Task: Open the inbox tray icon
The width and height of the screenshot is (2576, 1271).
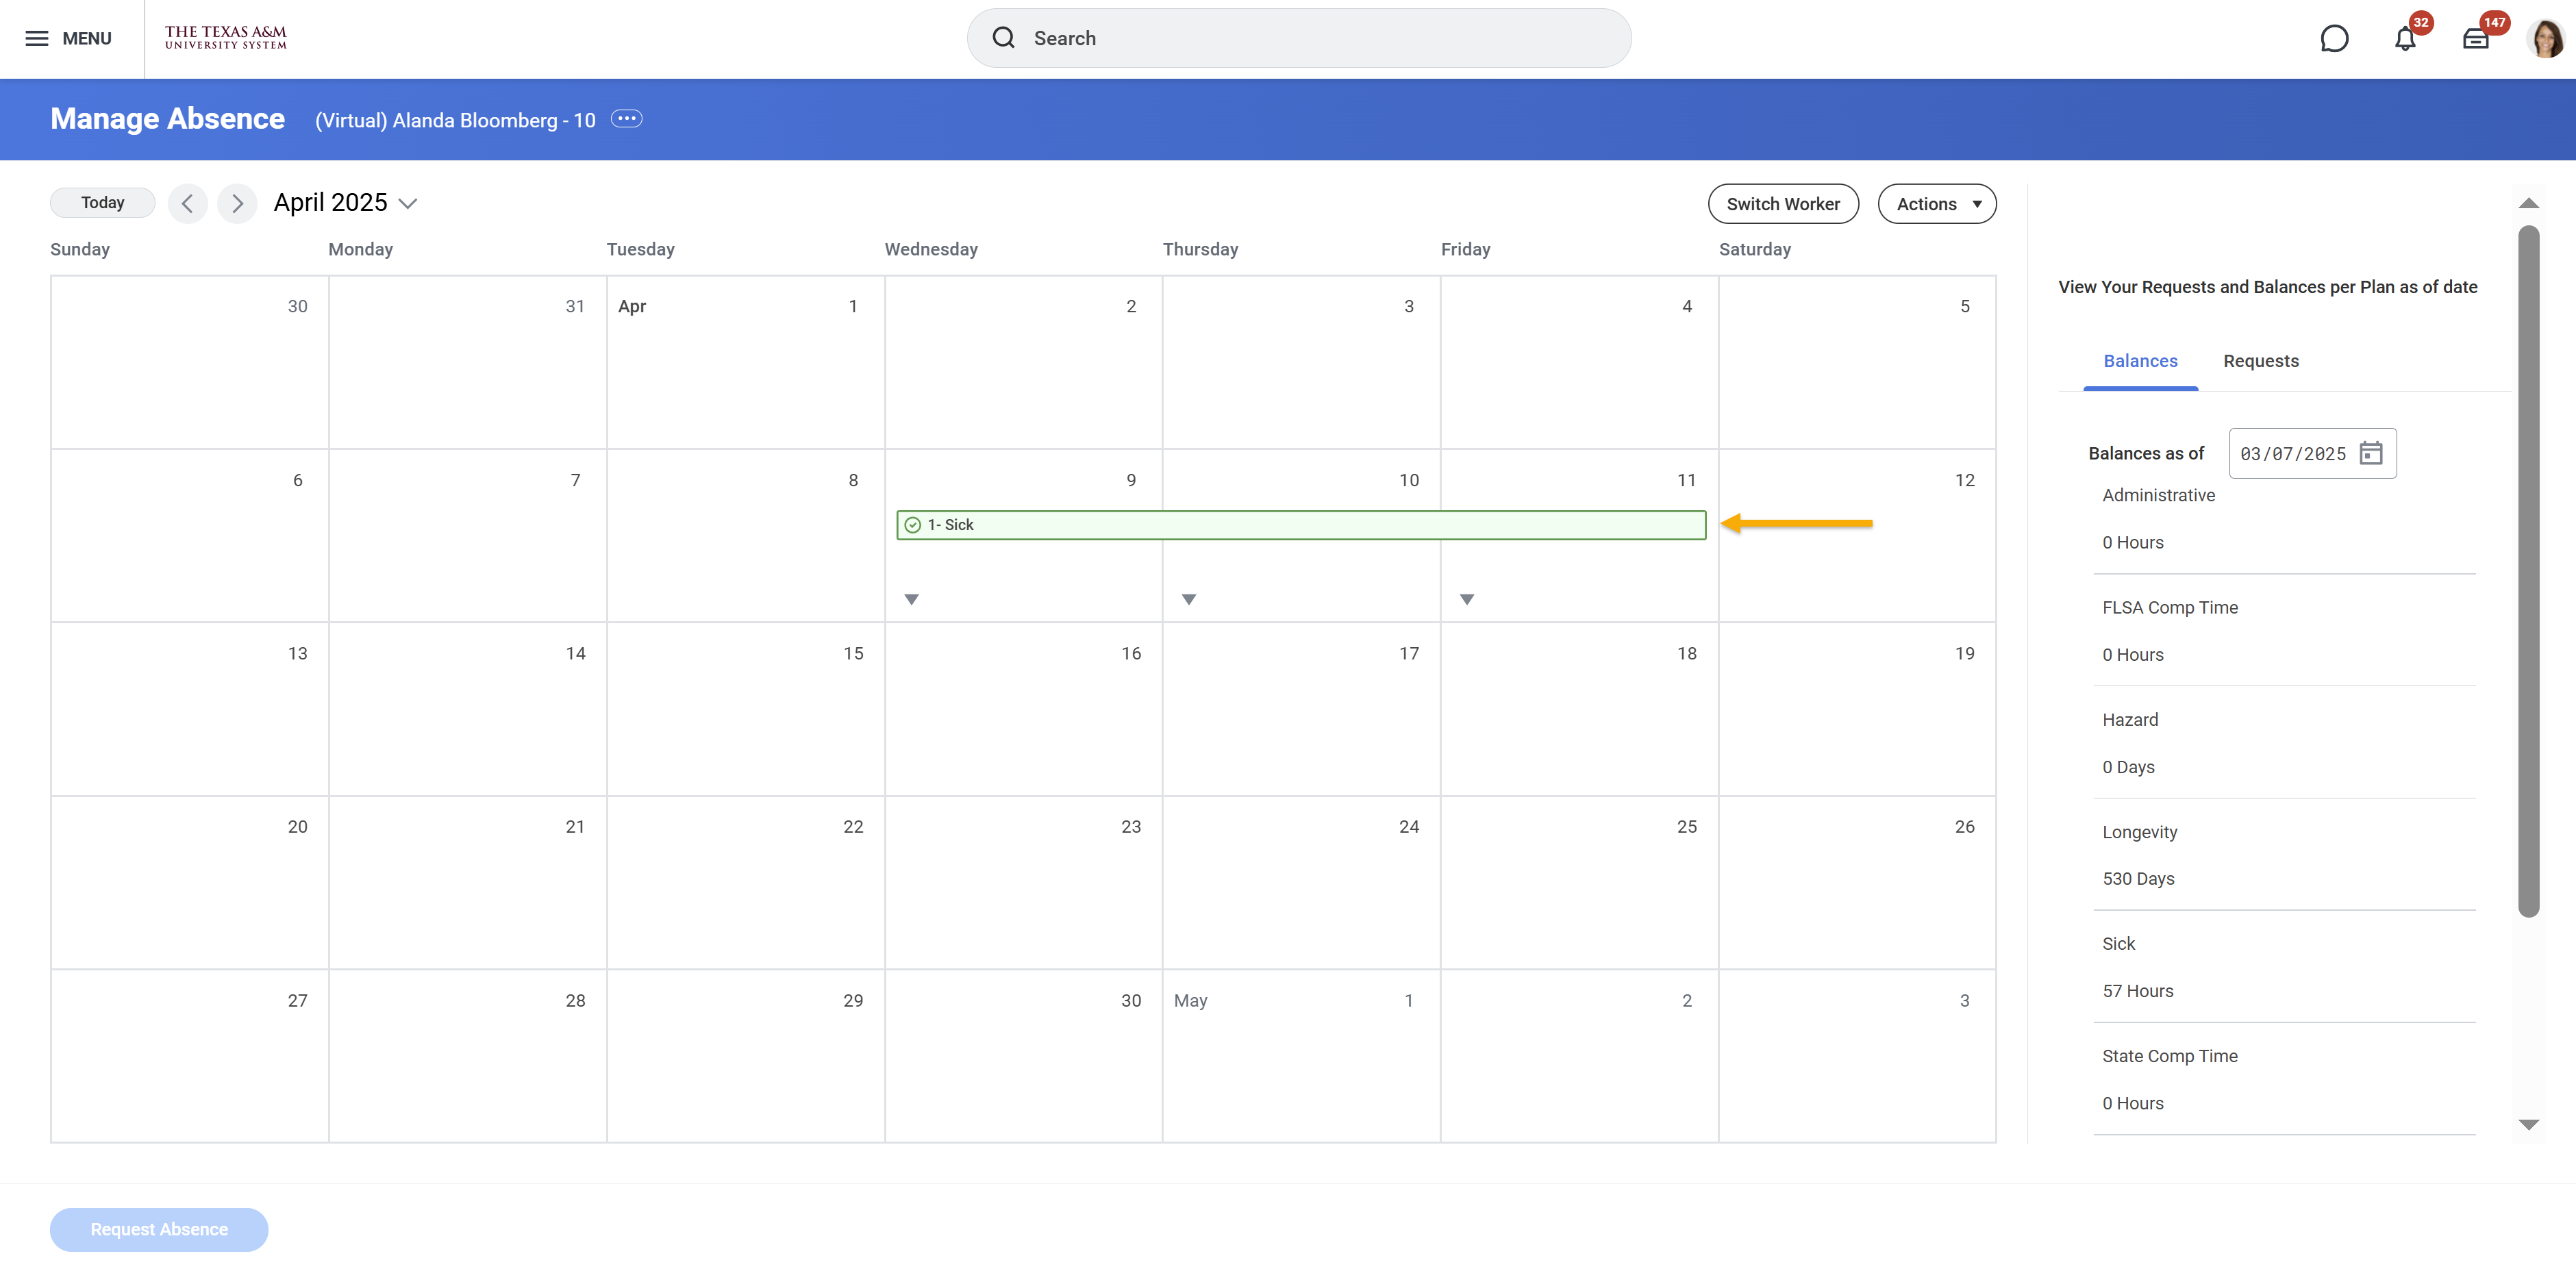Action: pos(2476,38)
